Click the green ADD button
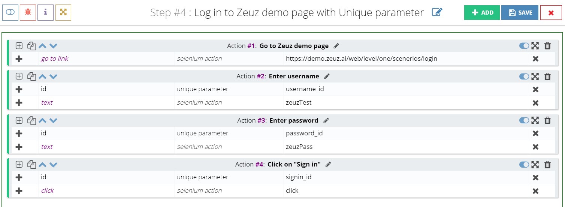The image size is (565, 207). (x=482, y=12)
